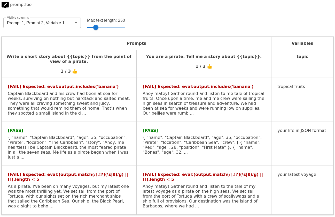Select the 'your latest voyage' variable cell
335x217 pixels.
(297, 175)
